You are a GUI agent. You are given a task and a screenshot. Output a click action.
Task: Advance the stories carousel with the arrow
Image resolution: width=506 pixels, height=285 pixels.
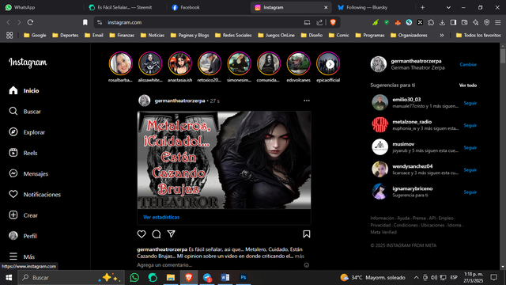point(330,64)
